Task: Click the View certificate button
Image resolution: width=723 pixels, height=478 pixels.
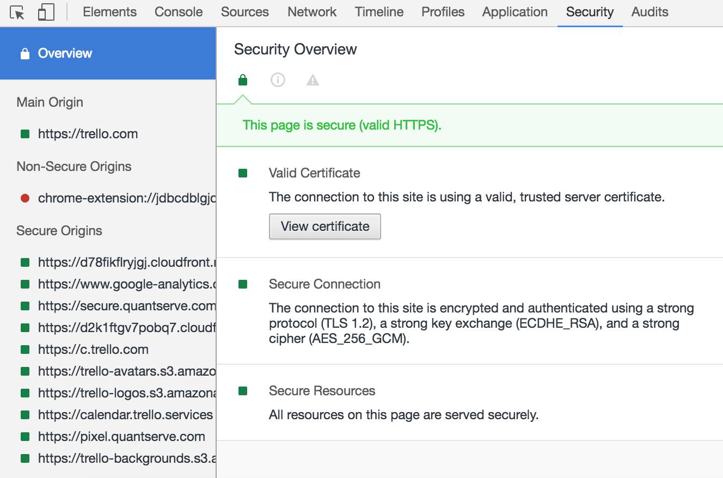Action: [x=324, y=226]
